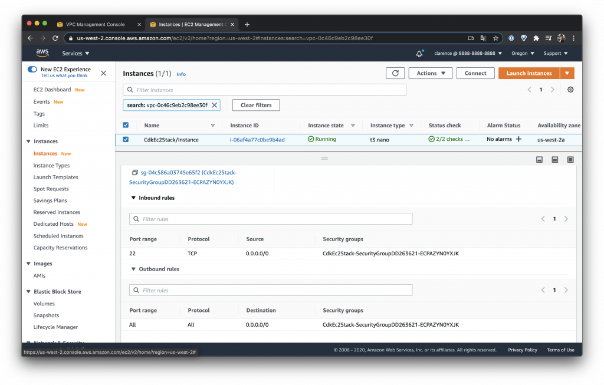Collapse Outbound rules section
Viewport: 604px width, 385px height.
tap(133, 269)
